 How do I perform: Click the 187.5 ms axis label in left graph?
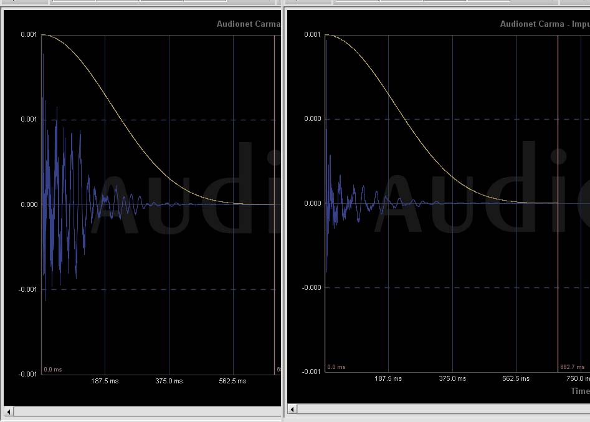[105, 381]
